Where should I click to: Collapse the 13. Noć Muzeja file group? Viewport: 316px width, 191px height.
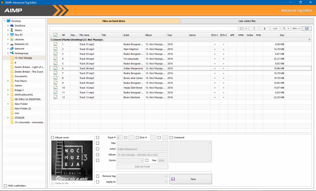(x=309, y=39)
